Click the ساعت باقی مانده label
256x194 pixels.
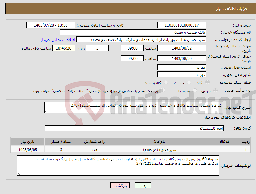coord(36,48)
